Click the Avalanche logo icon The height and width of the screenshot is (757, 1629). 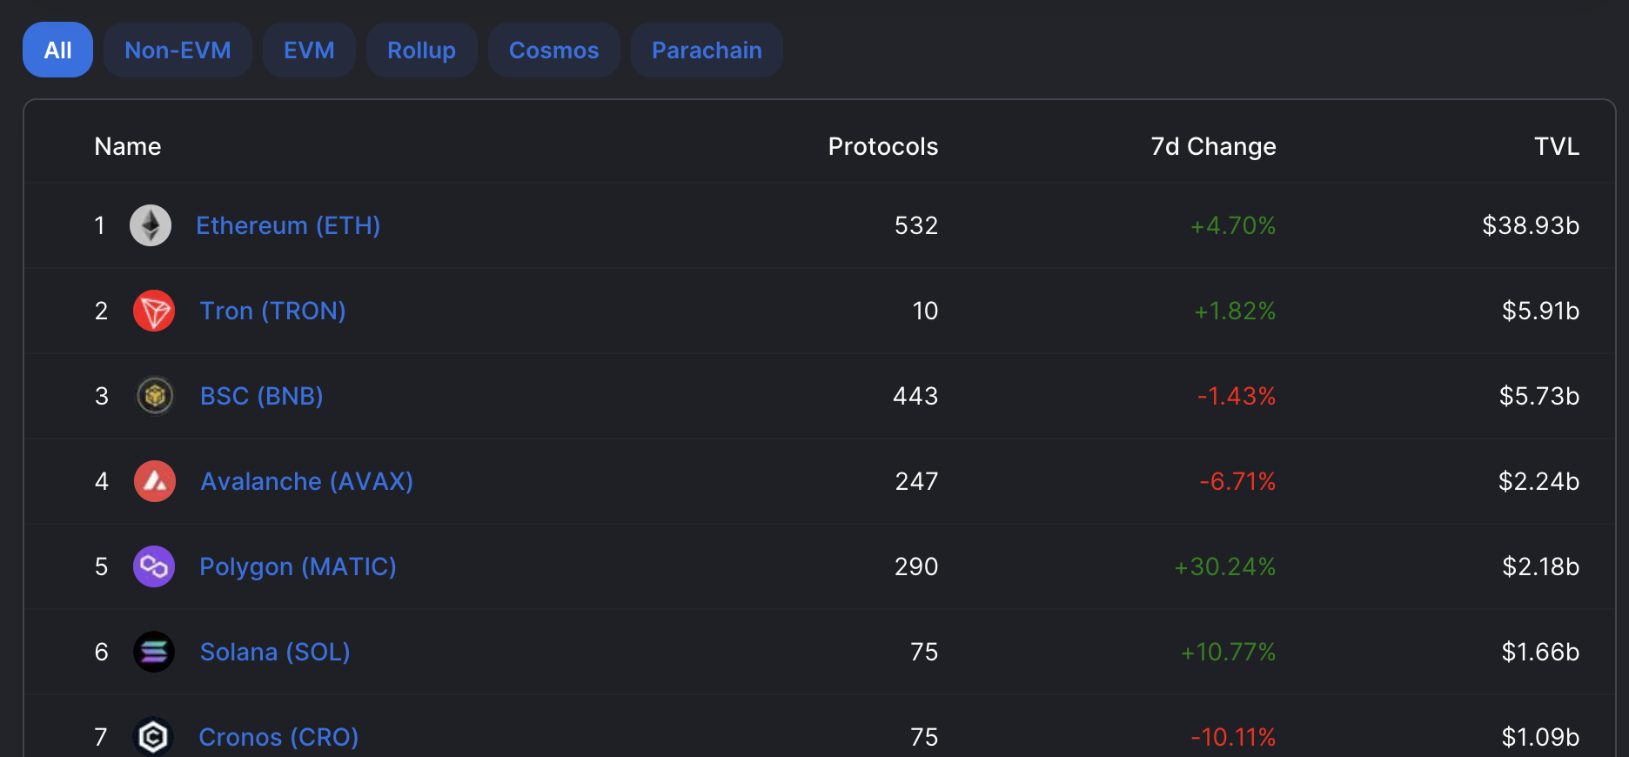155,481
